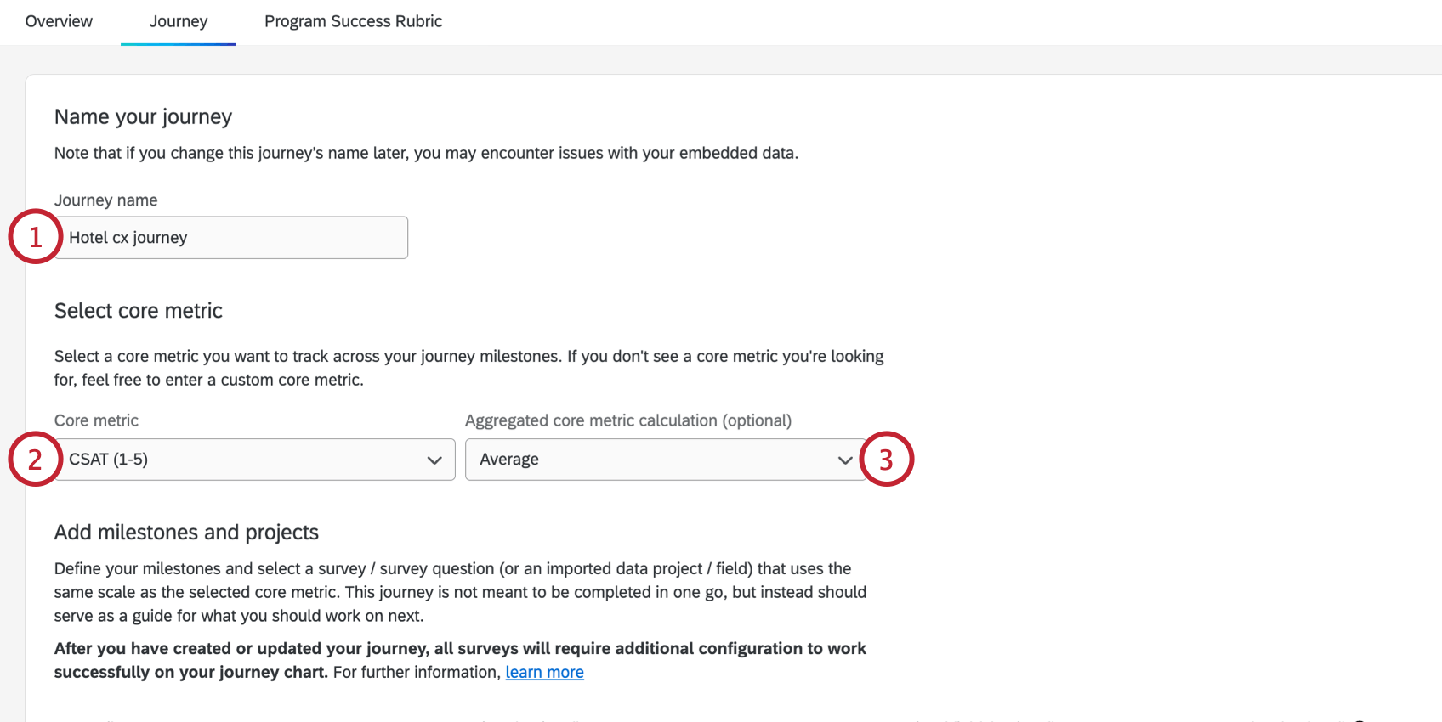Click the embedded data note under Name your journey
The width and height of the screenshot is (1442, 722).
click(x=426, y=153)
